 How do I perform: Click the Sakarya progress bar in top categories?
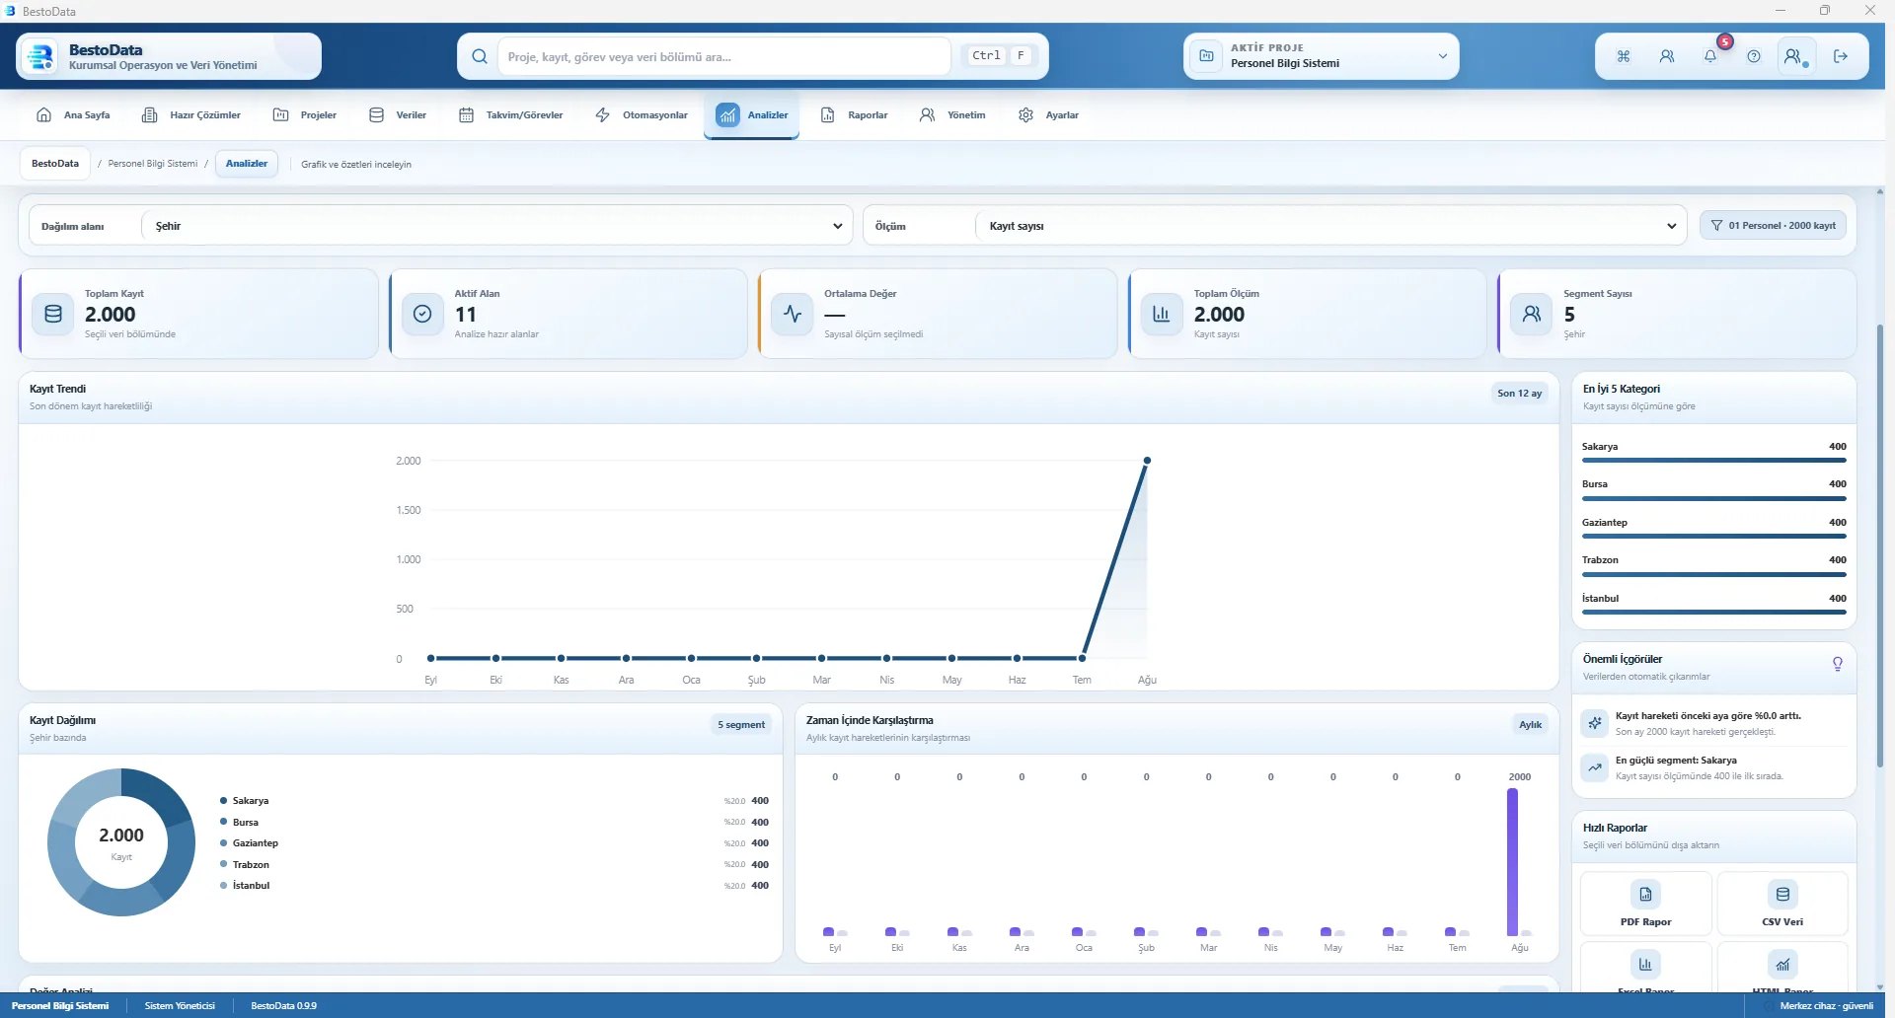click(1713, 461)
